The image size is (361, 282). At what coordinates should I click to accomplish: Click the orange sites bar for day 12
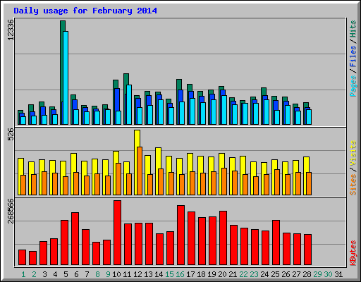click(x=140, y=171)
